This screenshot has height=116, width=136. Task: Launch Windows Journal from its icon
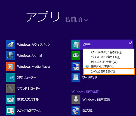click(x=11, y=55)
